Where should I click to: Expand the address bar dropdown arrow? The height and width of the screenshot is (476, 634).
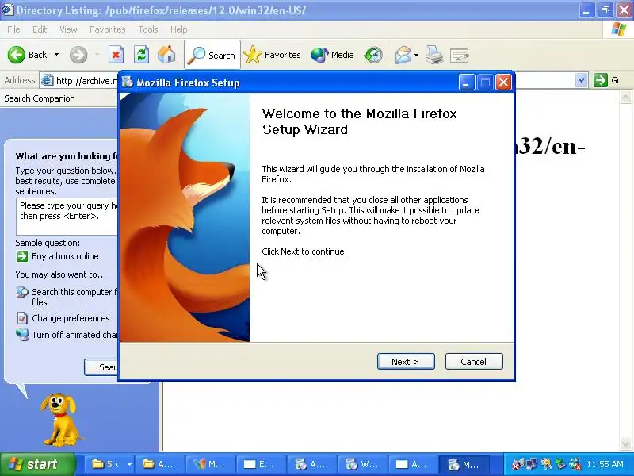coord(581,80)
